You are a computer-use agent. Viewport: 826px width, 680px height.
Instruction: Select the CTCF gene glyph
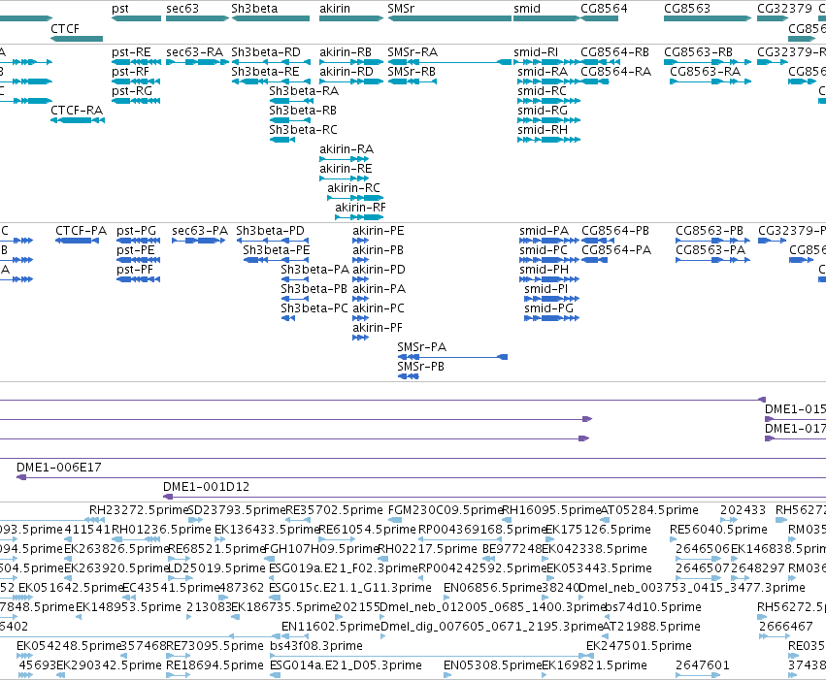tap(77, 39)
